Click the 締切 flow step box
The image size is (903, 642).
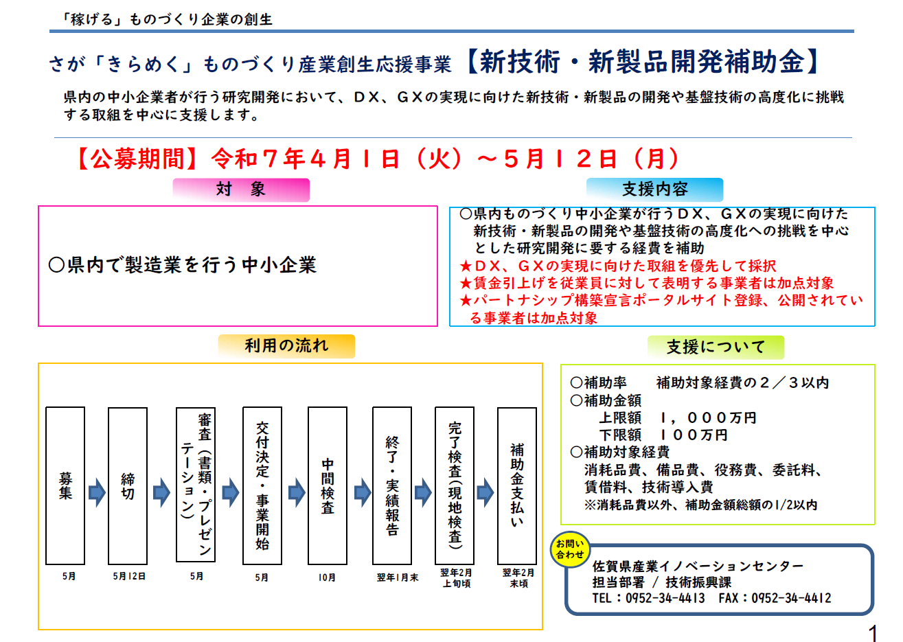(128, 485)
